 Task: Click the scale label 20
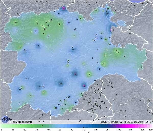25,130
